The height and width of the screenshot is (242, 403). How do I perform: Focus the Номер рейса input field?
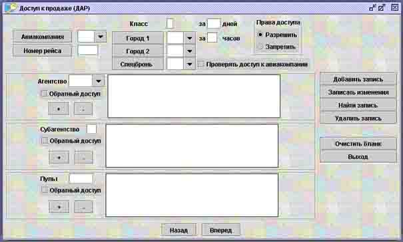point(88,51)
